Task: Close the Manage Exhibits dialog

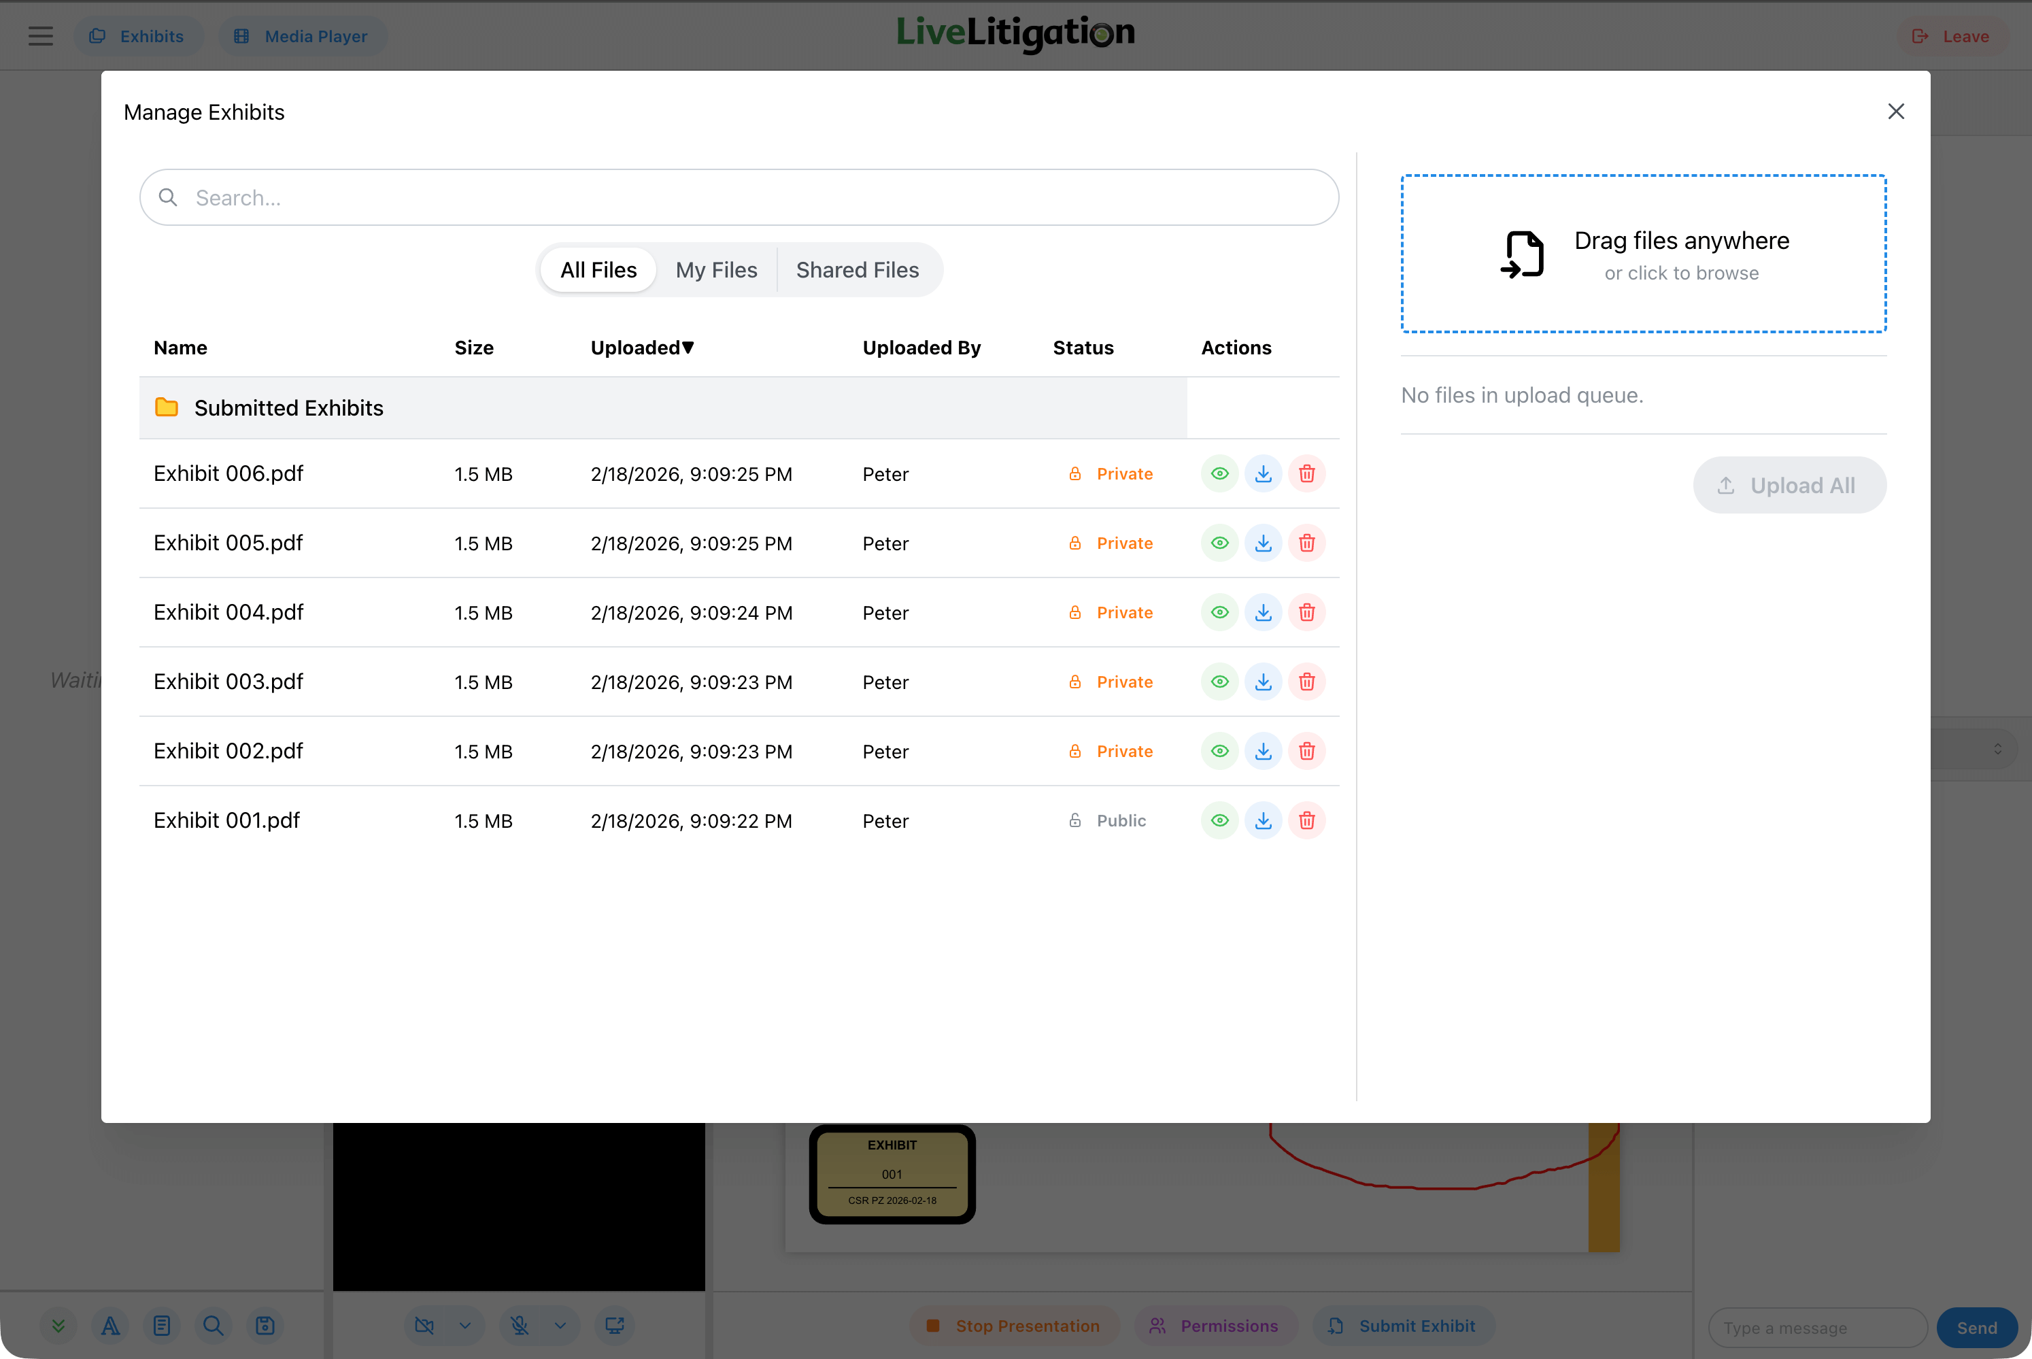Action: (1895, 112)
